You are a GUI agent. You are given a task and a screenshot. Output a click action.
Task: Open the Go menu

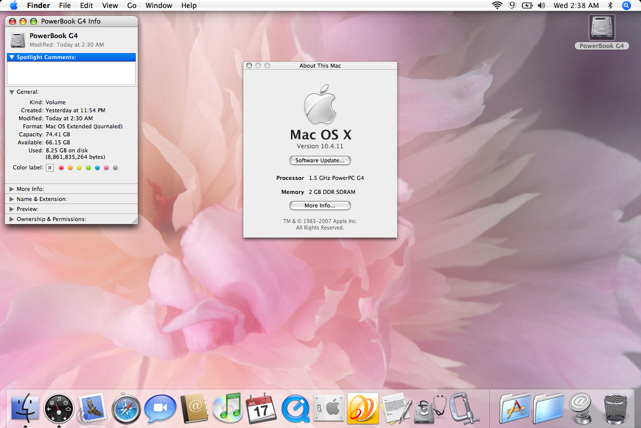[x=132, y=6]
